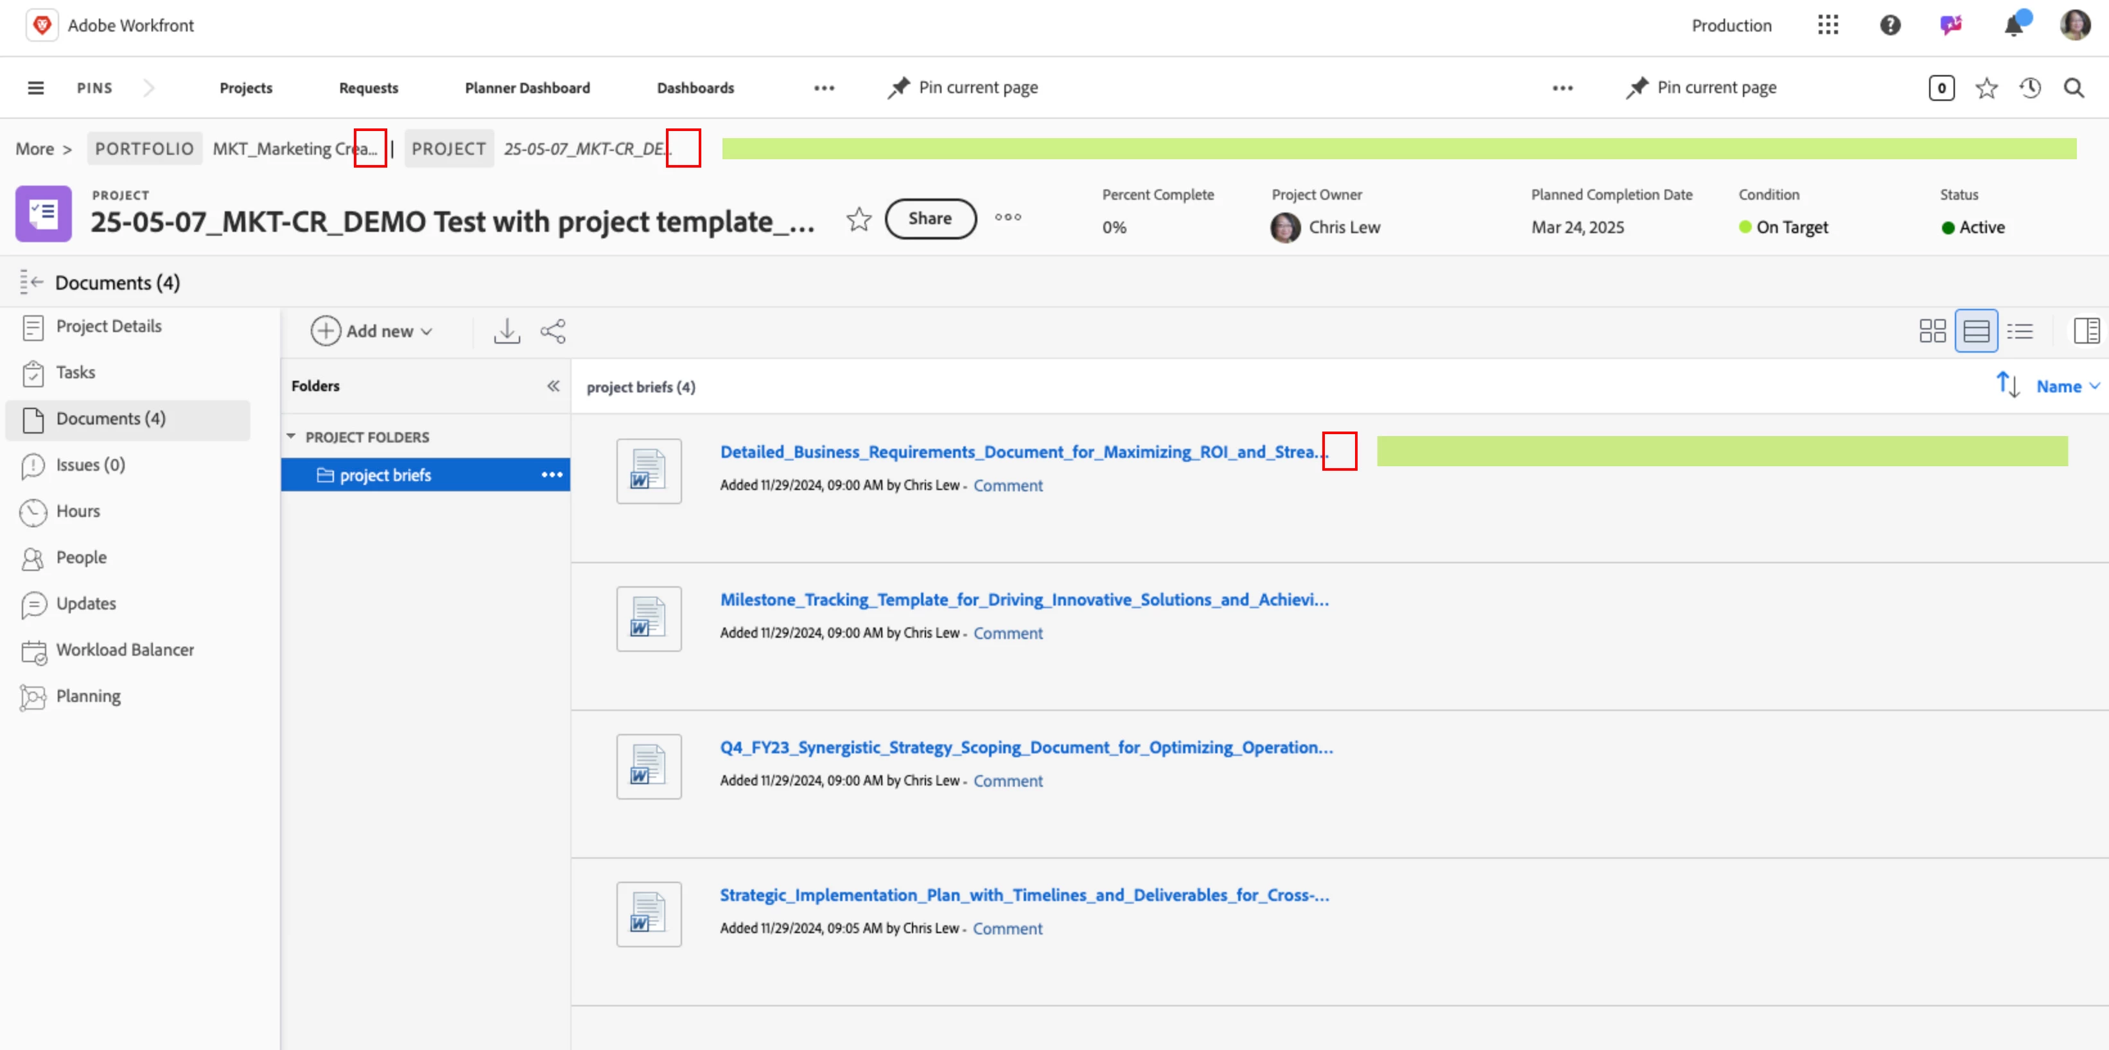Expand the Add new dropdown
Image resolution: width=2109 pixels, height=1050 pixels.
click(x=372, y=331)
